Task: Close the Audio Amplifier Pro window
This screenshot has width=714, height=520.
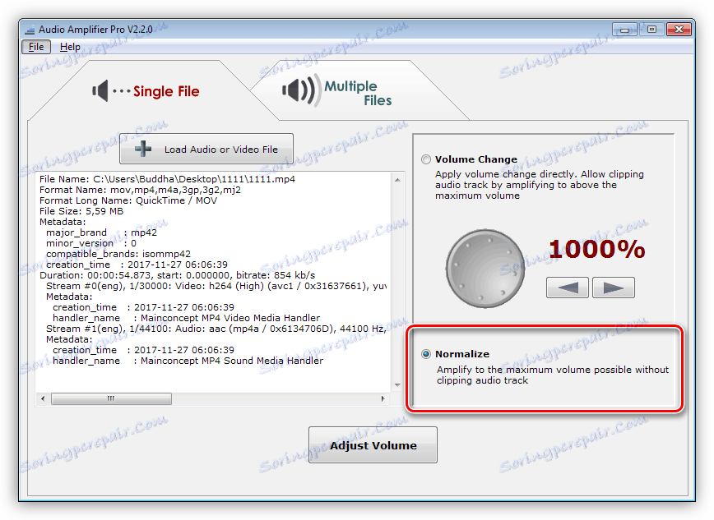Action: pyautogui.click(x=679, y=29)
